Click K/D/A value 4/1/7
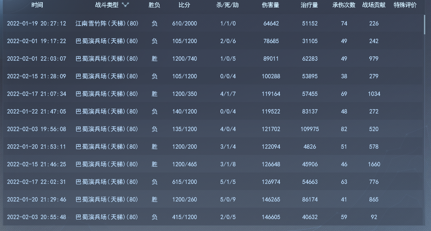The width and height of the screenshot is (431, 231). point(228,94)
